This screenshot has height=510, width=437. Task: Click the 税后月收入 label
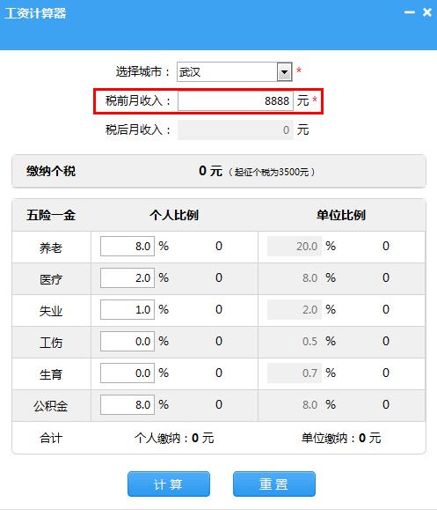[x=138, y=129]
